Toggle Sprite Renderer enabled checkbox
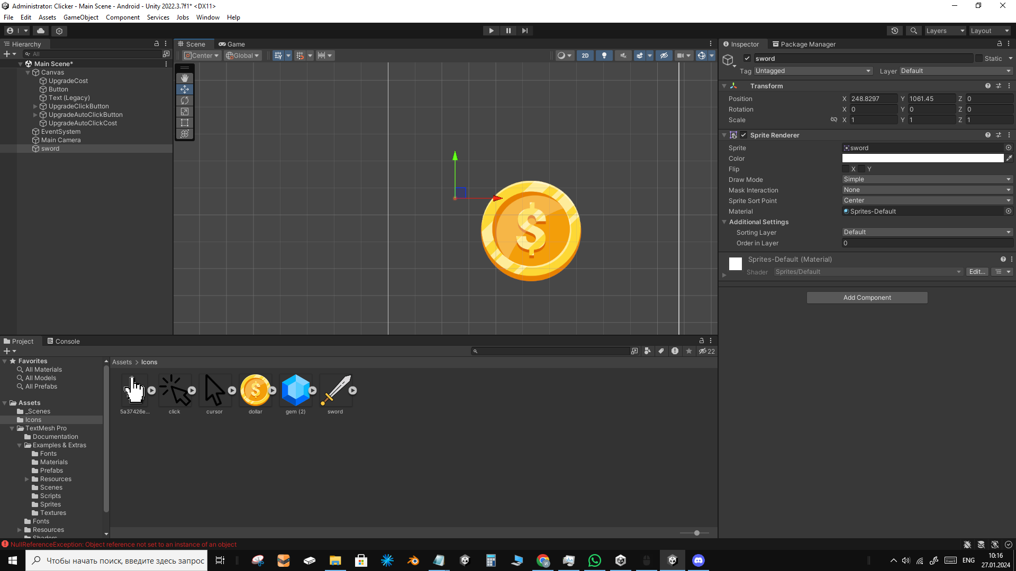This screenshot has height=571, width=1016. 743,135
